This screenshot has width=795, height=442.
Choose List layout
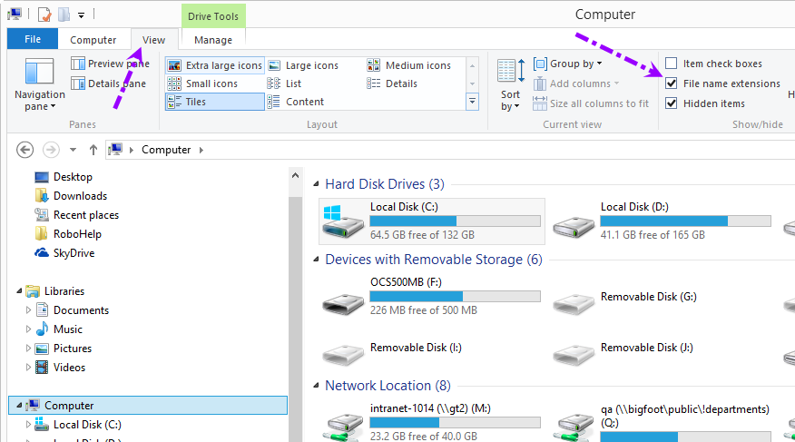pos(284,83)
